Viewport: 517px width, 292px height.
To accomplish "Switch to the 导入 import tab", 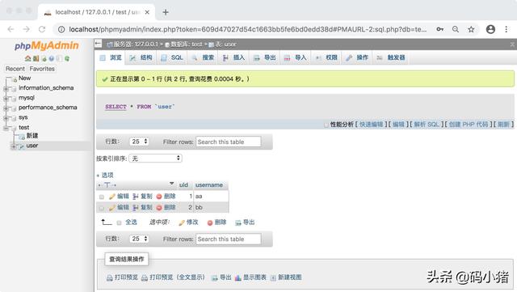I will pyautogui.click(x=295, y=57).
